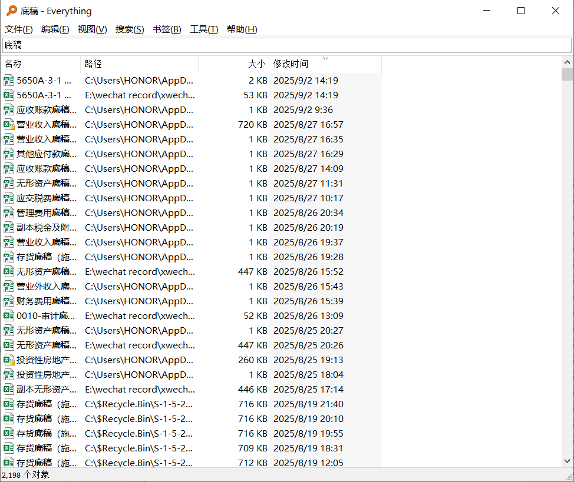The image size is (574, 482).
Task: Click the icon of 管理费用底稿 shortcut
Action: point(9,212)
